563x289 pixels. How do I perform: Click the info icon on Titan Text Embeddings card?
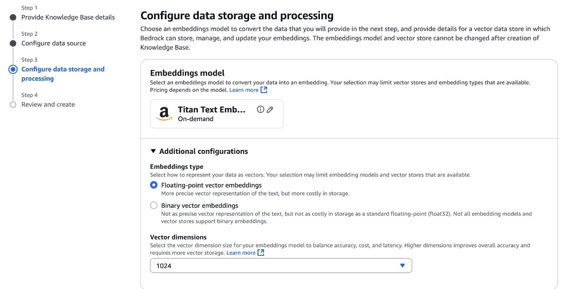tap(261, 109)
